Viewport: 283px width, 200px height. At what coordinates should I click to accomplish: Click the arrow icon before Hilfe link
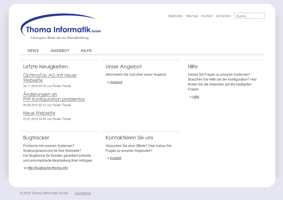tap(190, 97)
